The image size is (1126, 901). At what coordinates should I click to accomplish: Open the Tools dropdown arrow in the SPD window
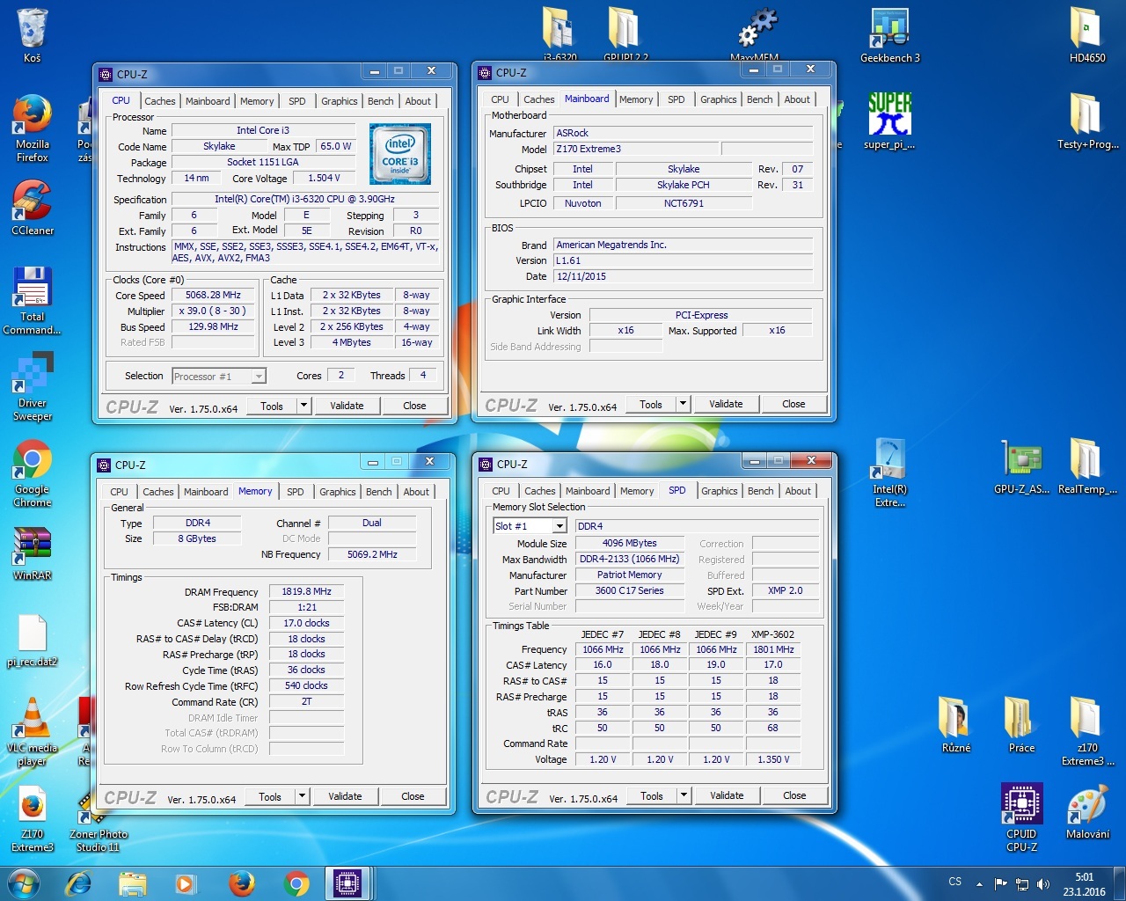(684, 795)
